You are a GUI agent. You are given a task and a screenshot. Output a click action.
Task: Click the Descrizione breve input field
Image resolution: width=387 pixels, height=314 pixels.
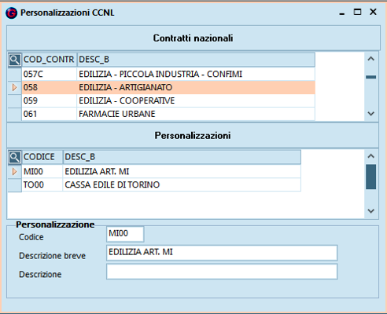[x=222, y=253]
